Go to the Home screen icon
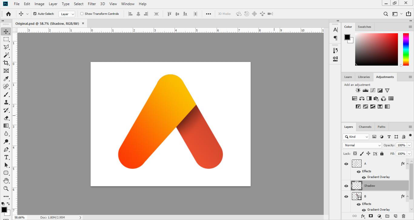This screenshot has height=220, width=414. coord(8,14)
